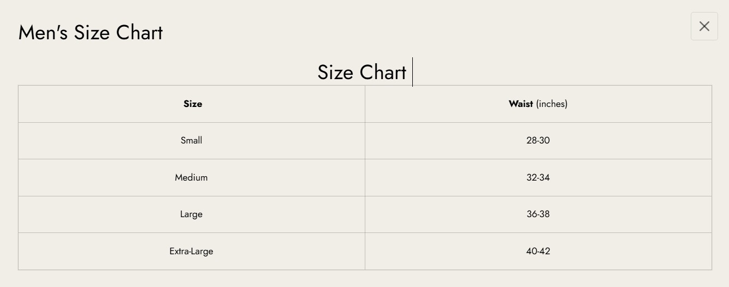This screenshot has width=729, height=287.
Task: Click "Size" in the Men's Size Chart title
Action: [92, 33]
